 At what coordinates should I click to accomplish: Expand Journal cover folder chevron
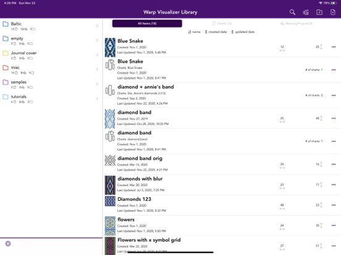(x=97, y=55)
